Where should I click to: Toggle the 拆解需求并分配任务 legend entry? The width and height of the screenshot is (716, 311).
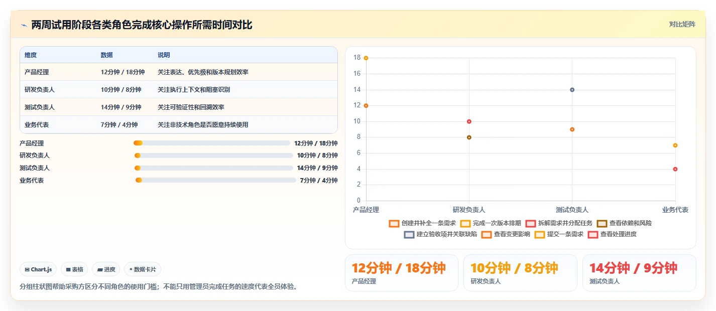tap(559, 223)
